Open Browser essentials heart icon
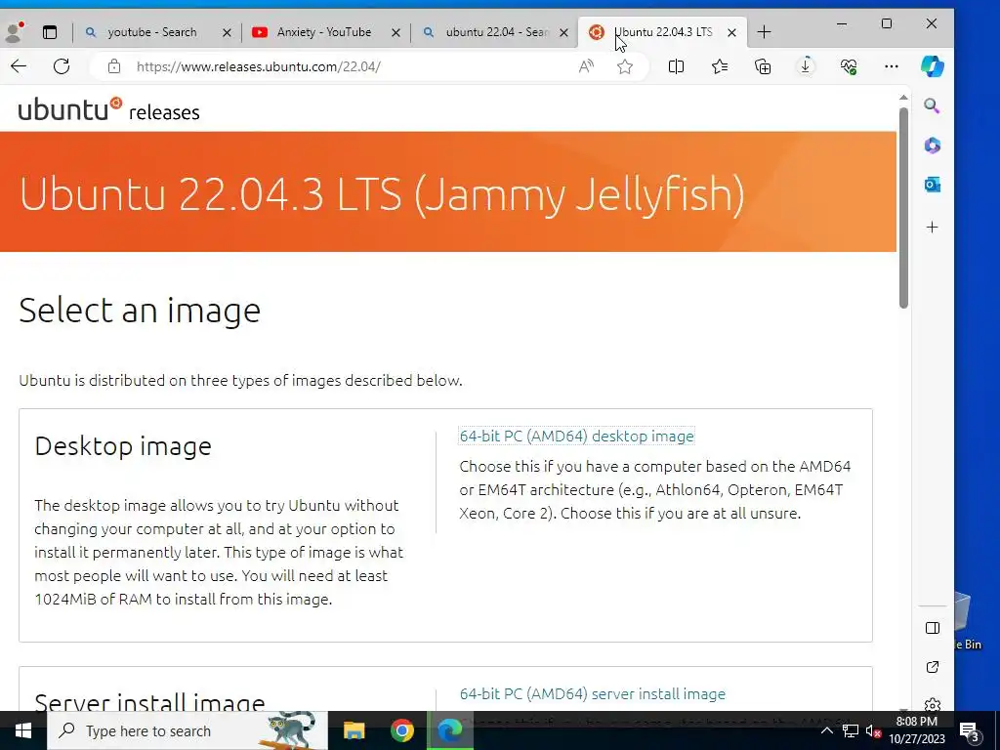Image resolution: width=1000 pixels, height=750 pixels. (849, 66)
